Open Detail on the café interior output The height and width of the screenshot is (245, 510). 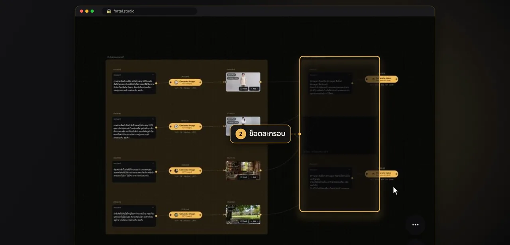click(x=243, y=177)
